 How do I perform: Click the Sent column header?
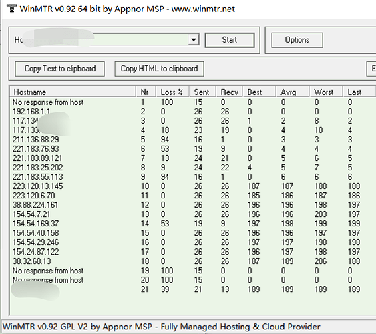[x=203, y=92]
